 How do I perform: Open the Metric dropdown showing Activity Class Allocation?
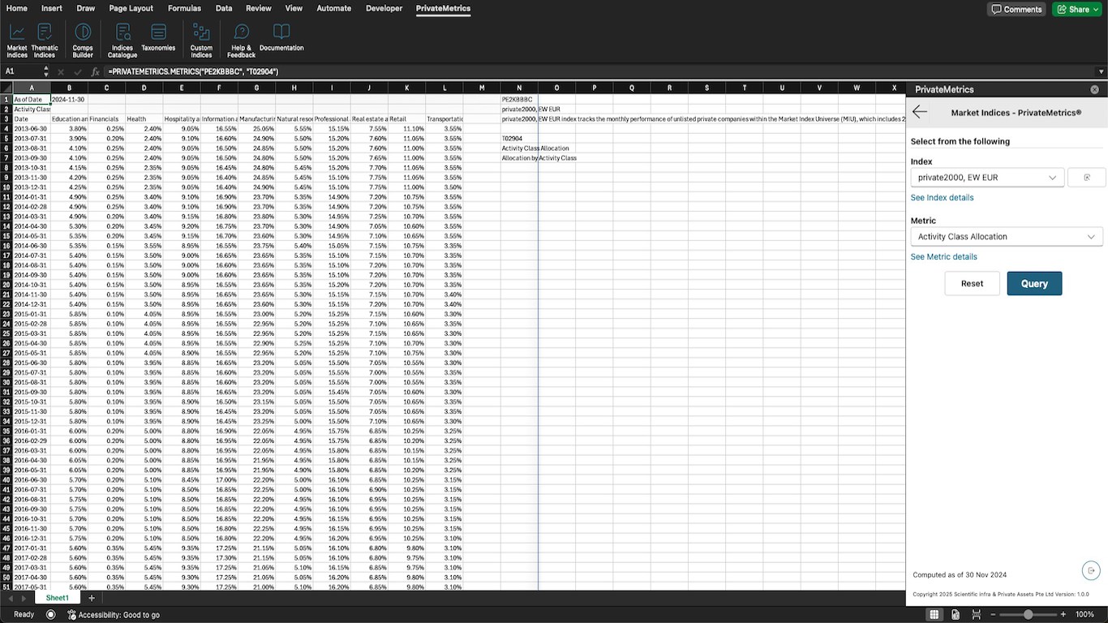tap(1007, 236)
